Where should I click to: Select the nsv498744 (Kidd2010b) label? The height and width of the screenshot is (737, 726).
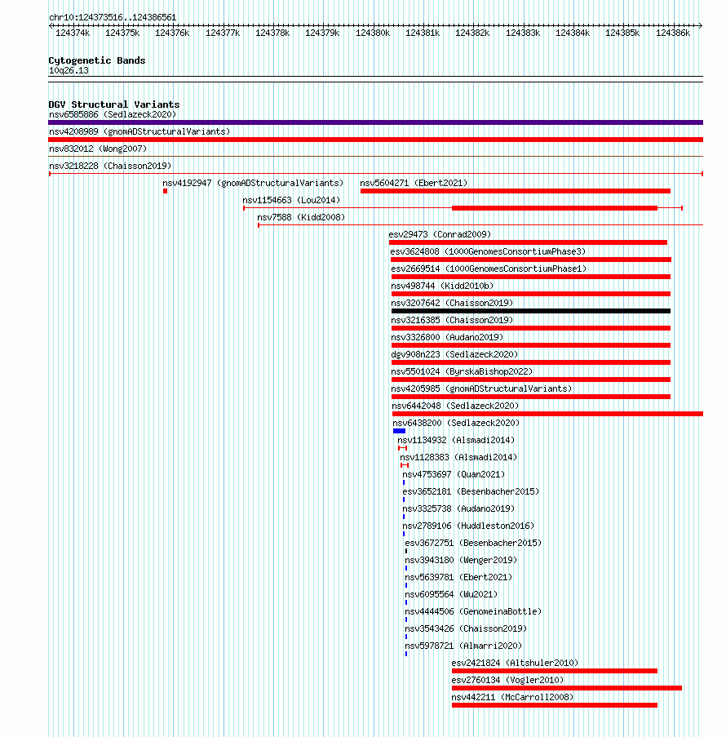[443, 286]
